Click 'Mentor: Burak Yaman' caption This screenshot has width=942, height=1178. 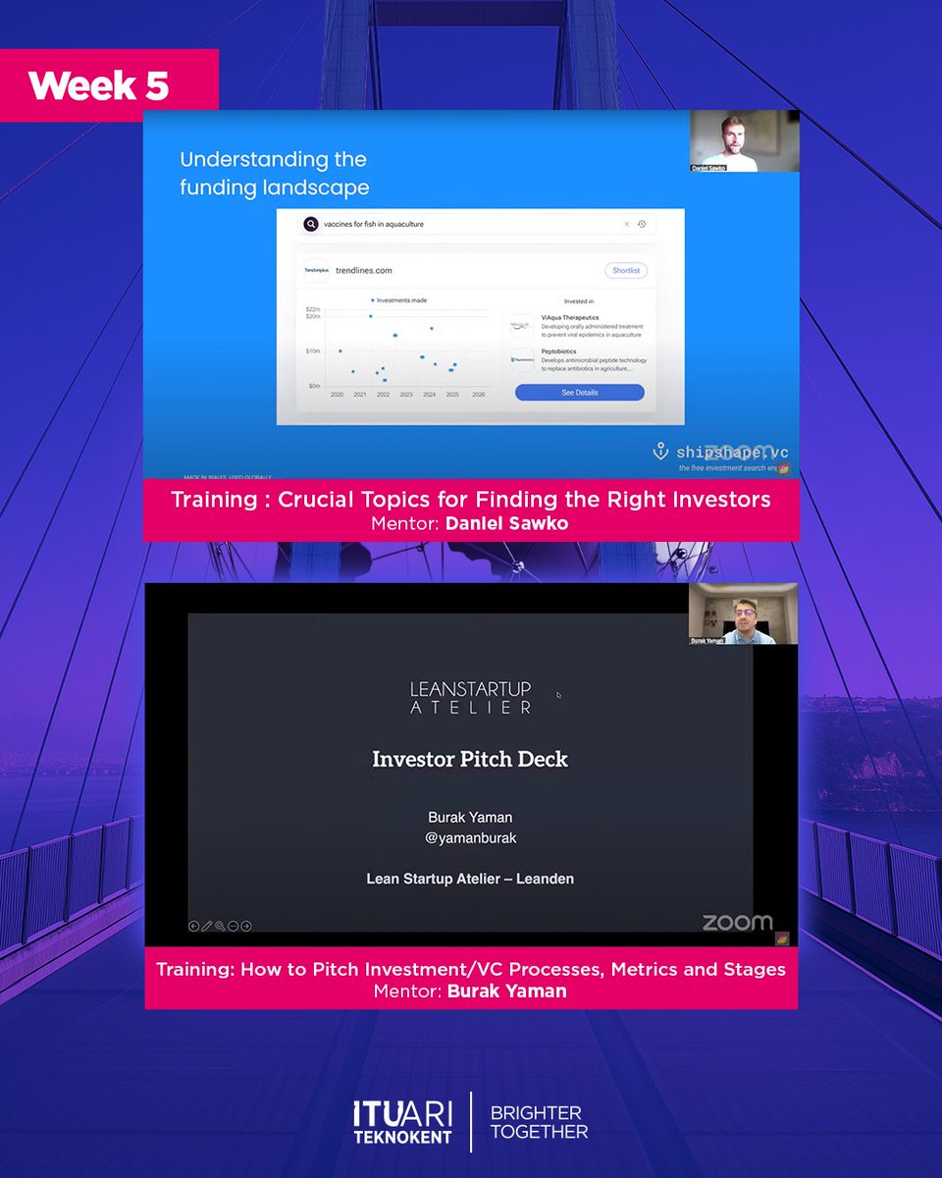pyautogui.click(x=470, y=991)
